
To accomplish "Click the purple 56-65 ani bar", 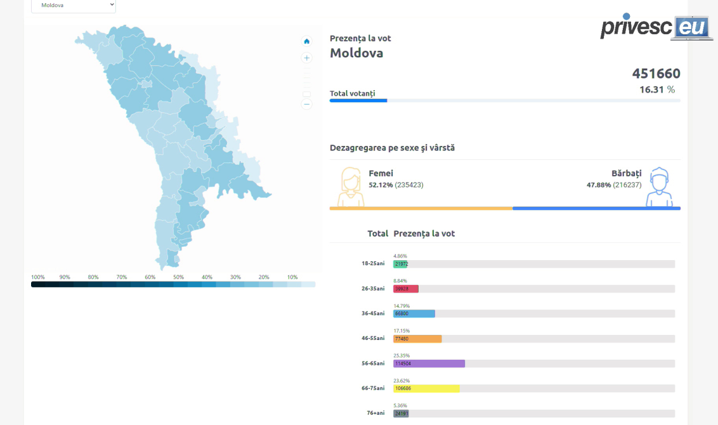I will click(429, 363).
